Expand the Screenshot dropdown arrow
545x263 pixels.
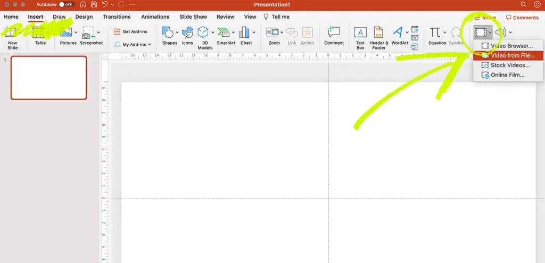pos(98,32)
